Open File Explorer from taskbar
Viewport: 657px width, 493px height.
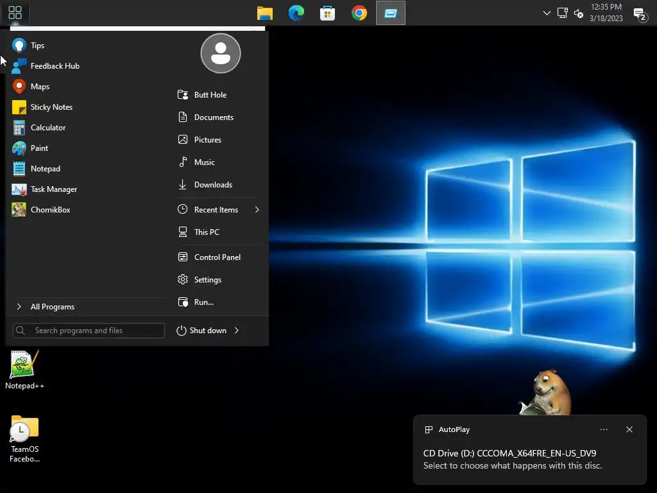tap(265, 13)
